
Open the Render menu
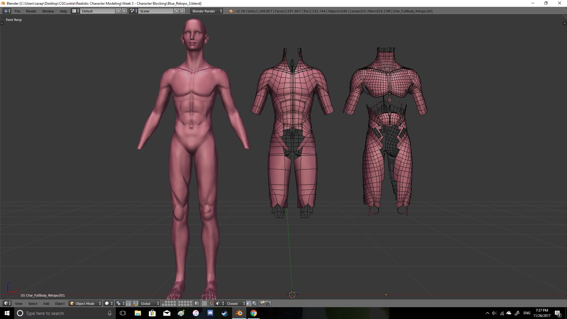tap(31, 11)
